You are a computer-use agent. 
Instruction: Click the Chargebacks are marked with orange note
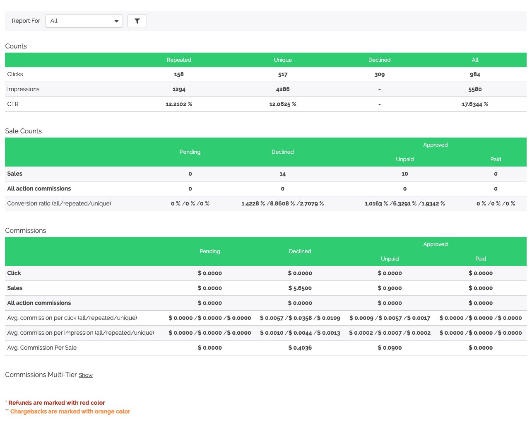click(x=70, y=411)
